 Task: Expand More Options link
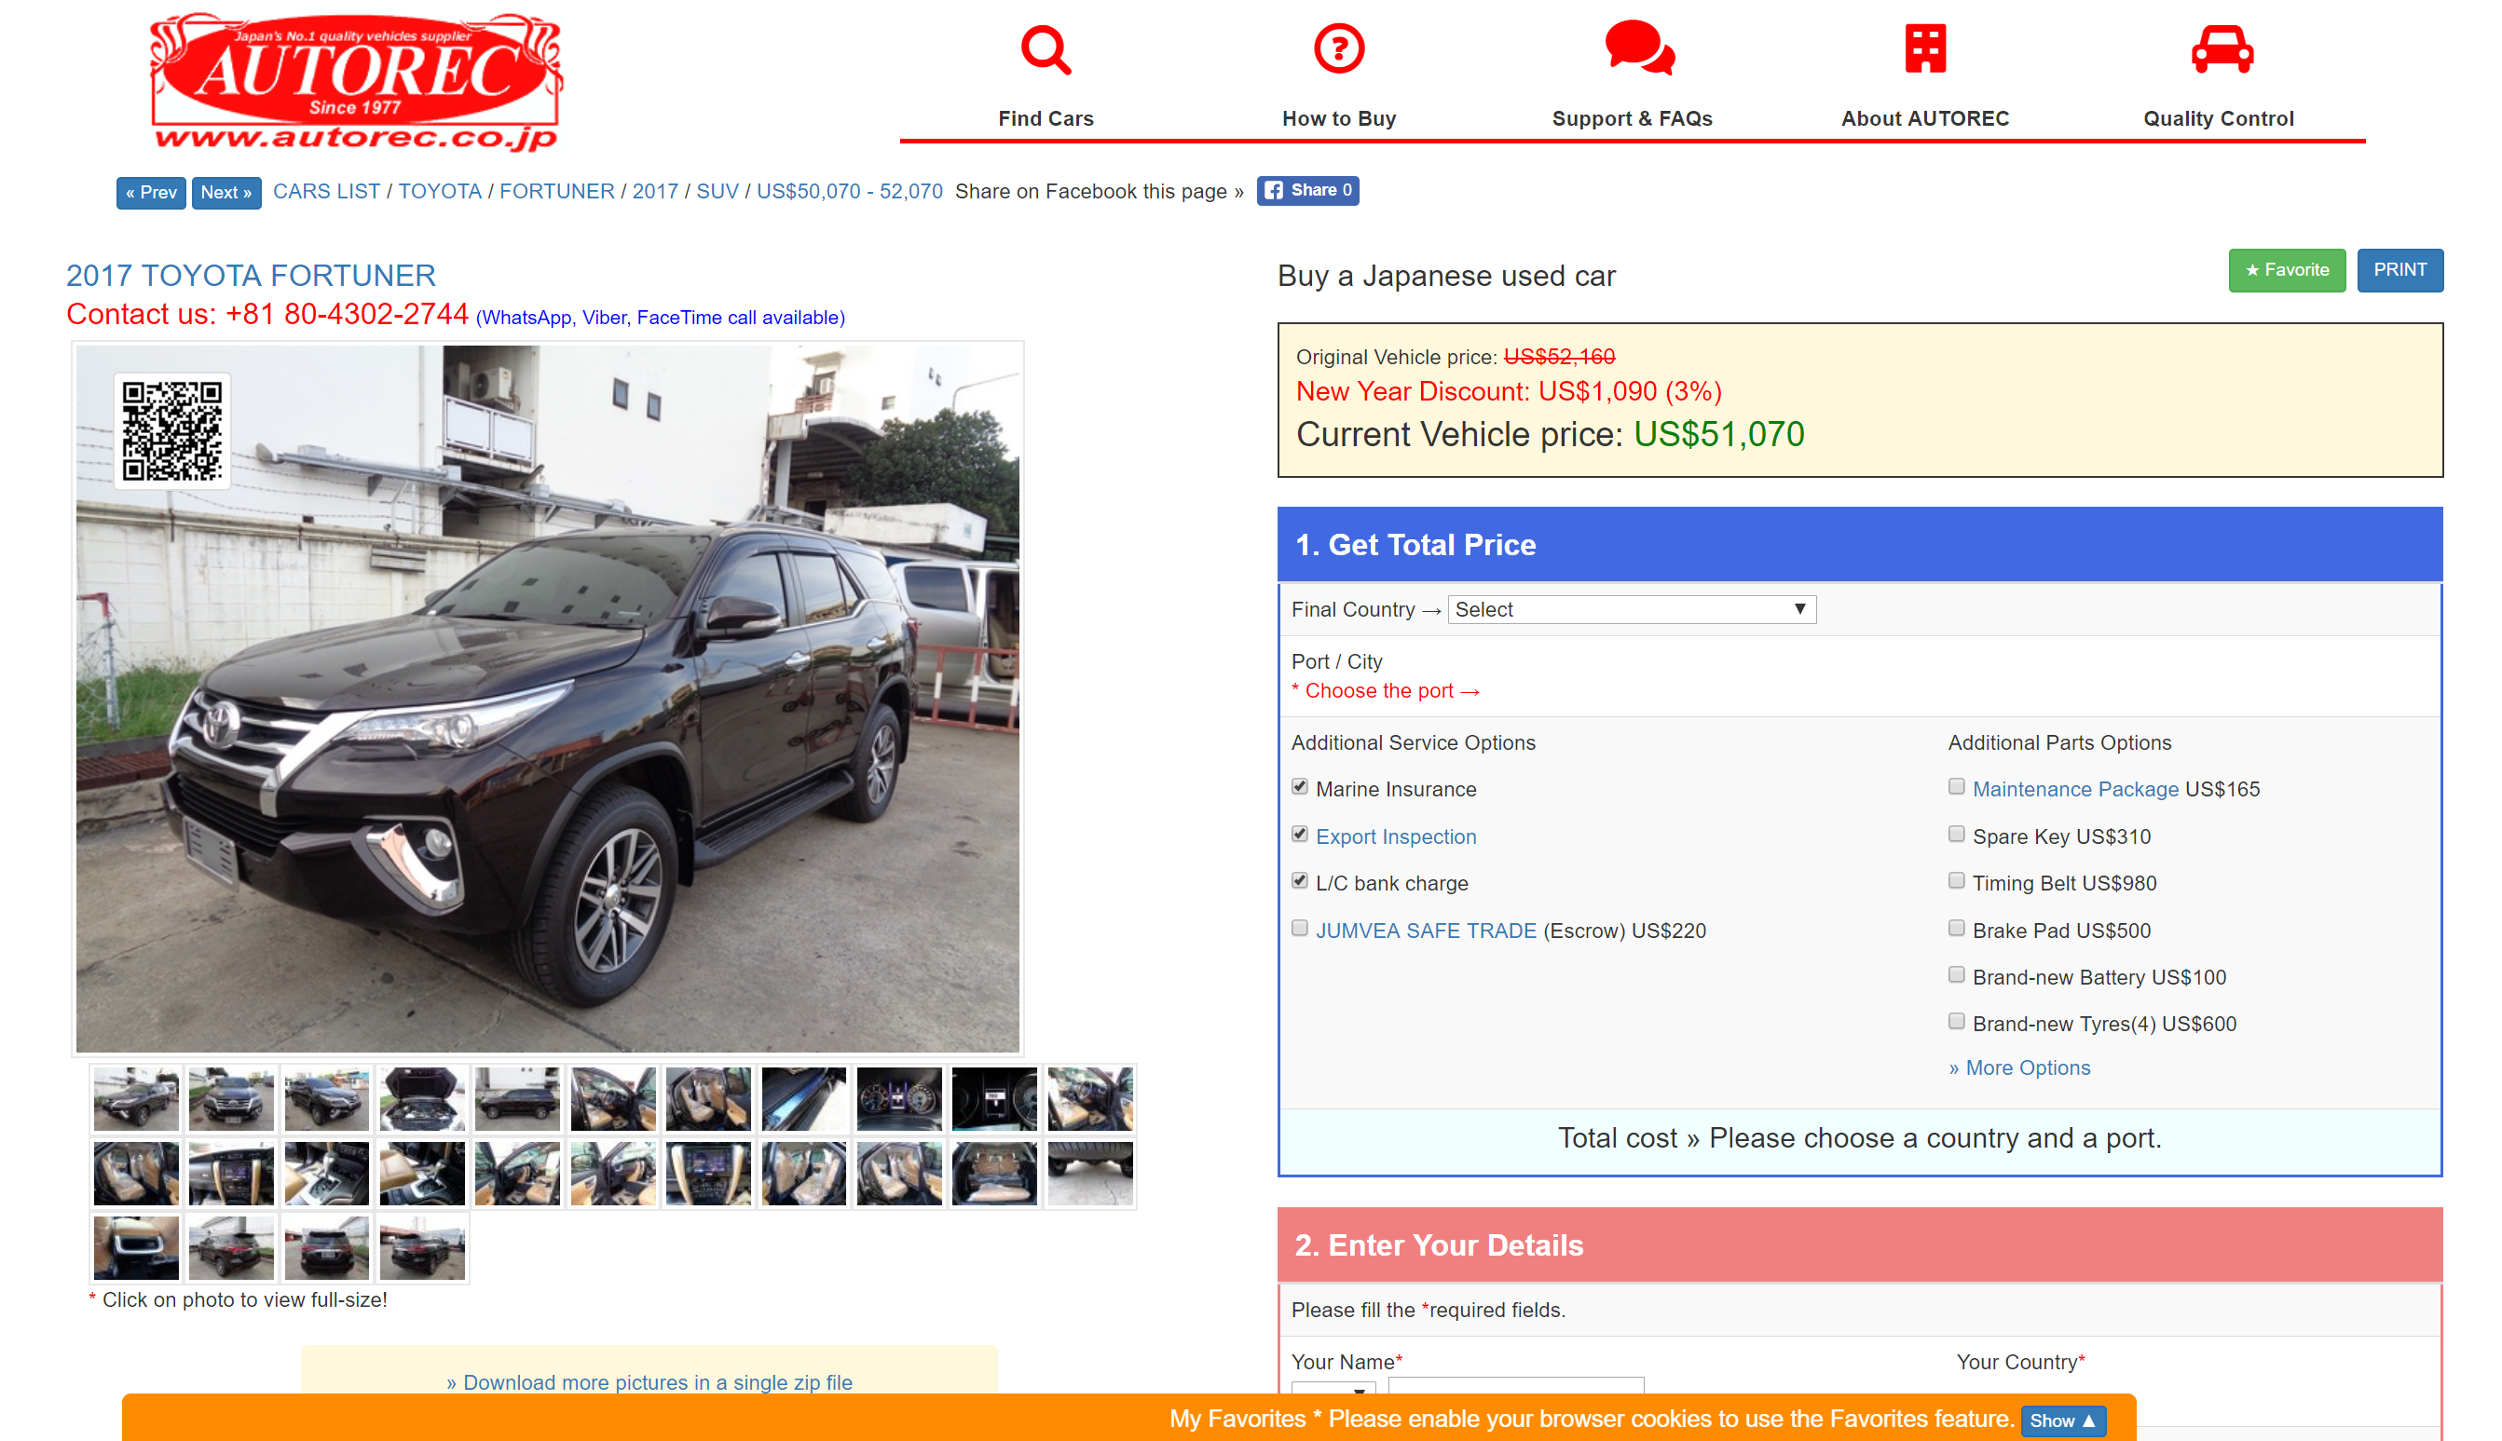point(2018,1067)
